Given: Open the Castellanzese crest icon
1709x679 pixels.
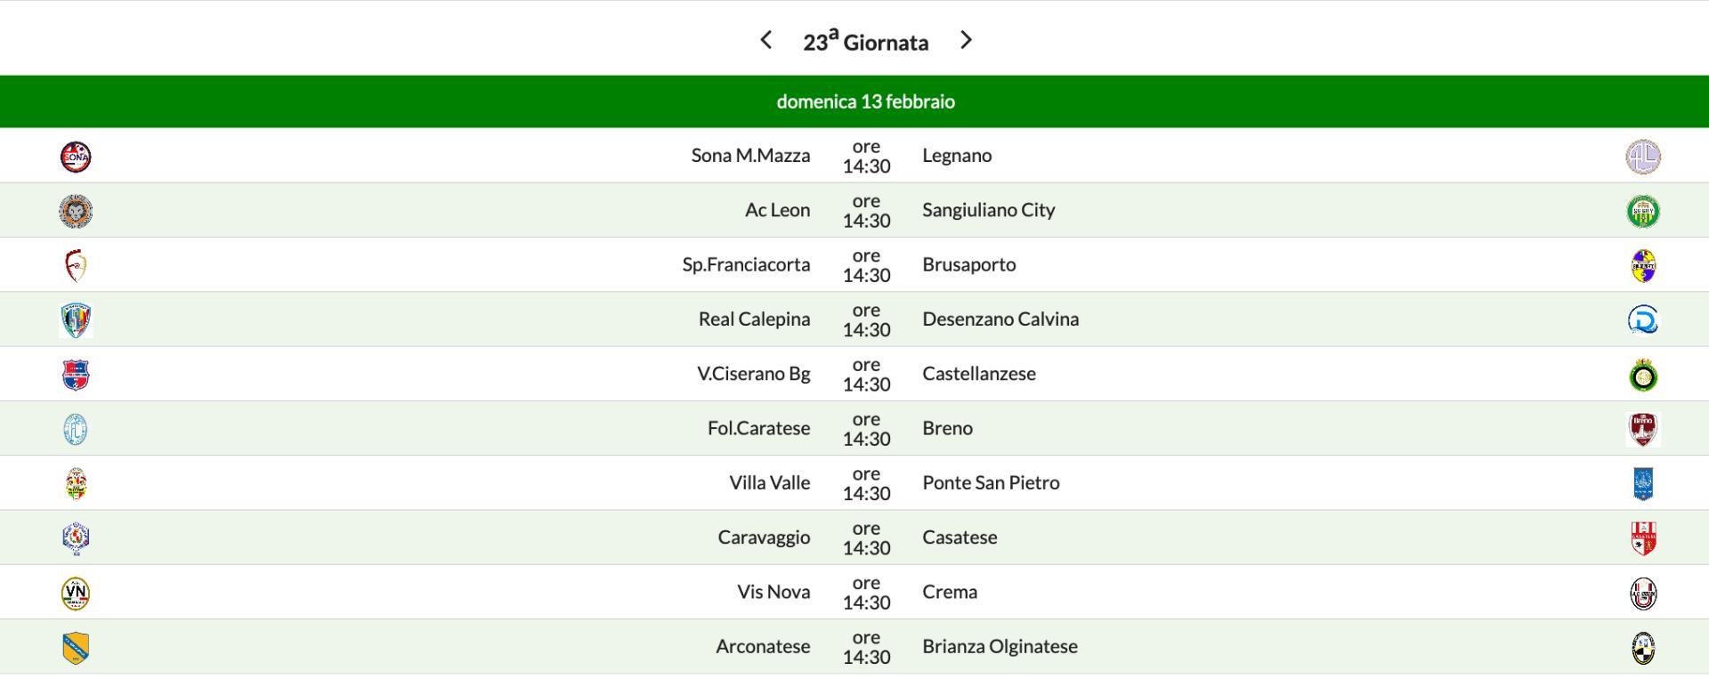Looking at the screenshot, I should [1642, 376].
